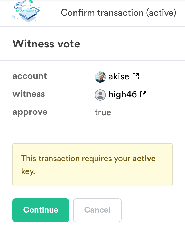Click the yellow active key notice box
185x249 pixels.
92,177
